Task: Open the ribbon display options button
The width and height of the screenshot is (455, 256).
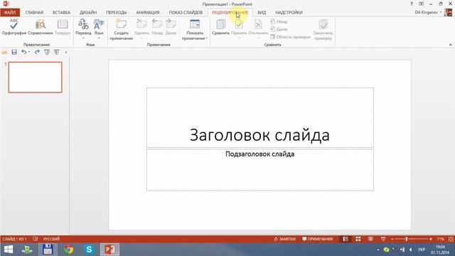Action: pyautogui.click(x=421, y=4)
